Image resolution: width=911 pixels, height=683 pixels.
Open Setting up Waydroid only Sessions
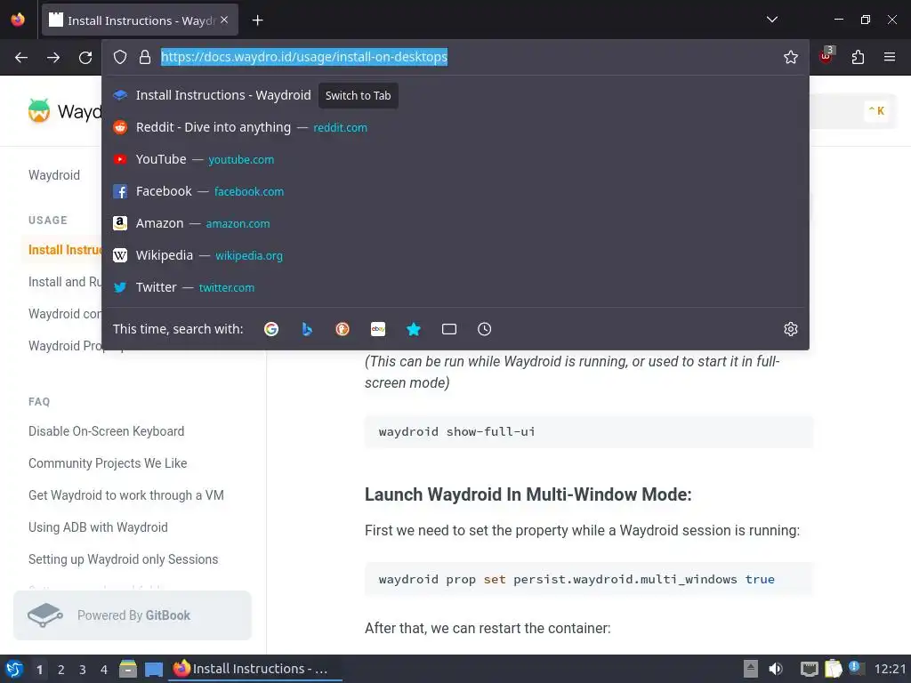click(123, 558)
